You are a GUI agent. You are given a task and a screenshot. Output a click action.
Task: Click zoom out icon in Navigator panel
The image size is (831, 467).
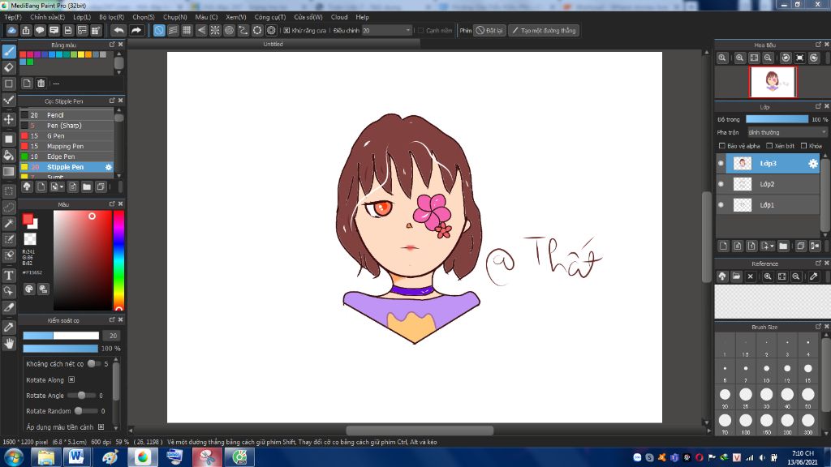click(x=768, y=58)
